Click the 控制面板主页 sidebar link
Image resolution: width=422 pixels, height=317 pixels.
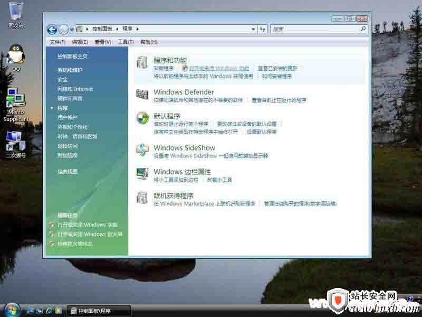72,56
